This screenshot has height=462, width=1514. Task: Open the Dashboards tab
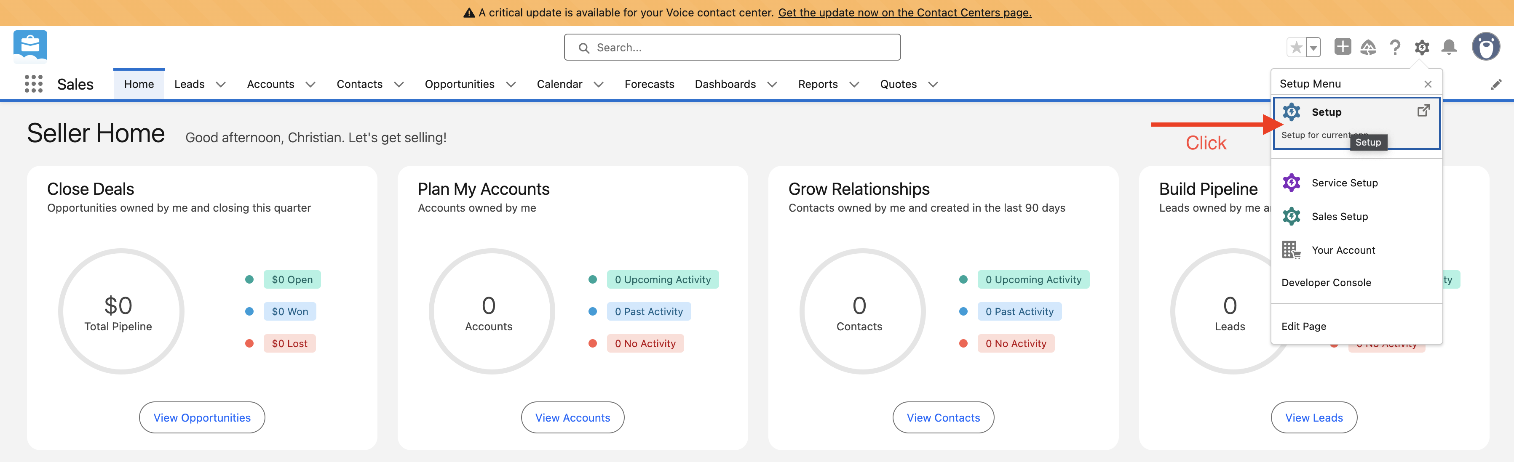725,84
